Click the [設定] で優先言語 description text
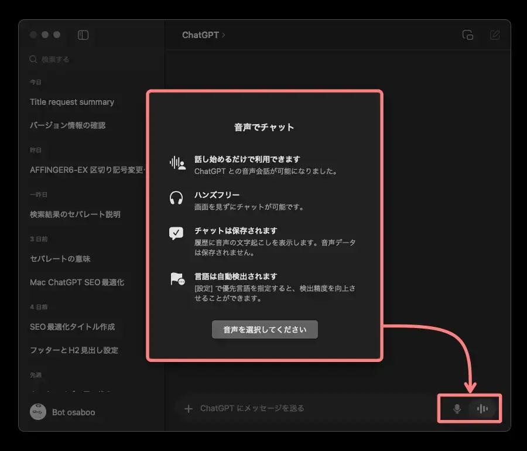The image size is (527, 451). [275, 293]
